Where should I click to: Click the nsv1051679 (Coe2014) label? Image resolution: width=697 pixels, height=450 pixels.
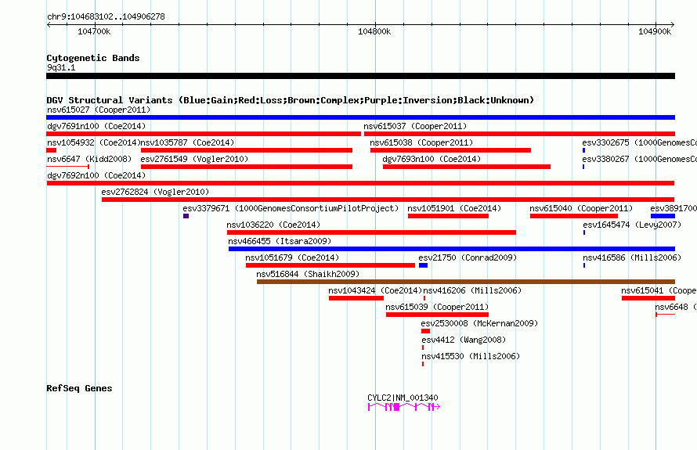292,257
